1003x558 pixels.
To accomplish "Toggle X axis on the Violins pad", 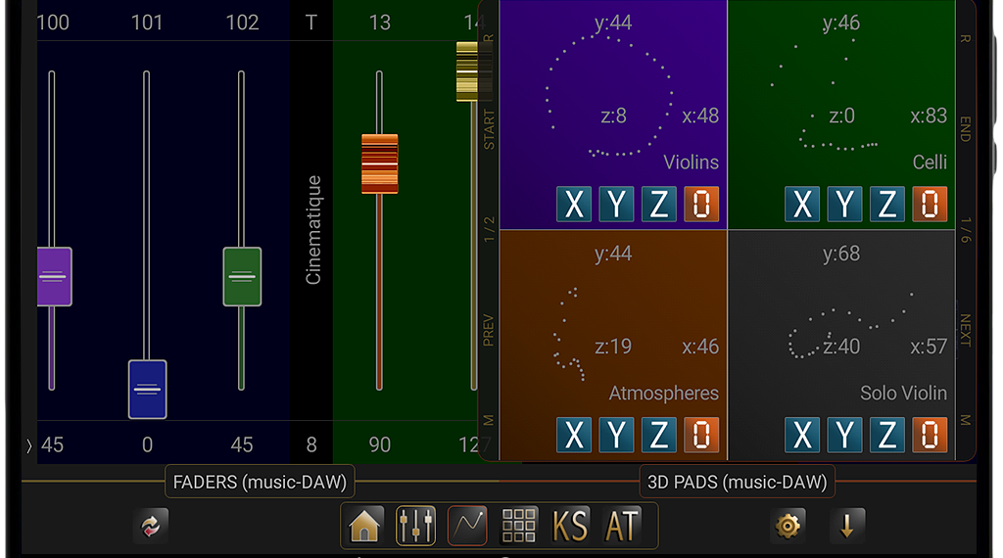I will [x=574, y=204].
